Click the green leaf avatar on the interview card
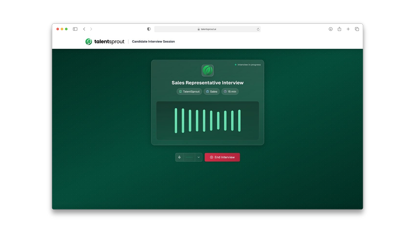Viewport: 415px width, 233px height. (x=207, y=70)
